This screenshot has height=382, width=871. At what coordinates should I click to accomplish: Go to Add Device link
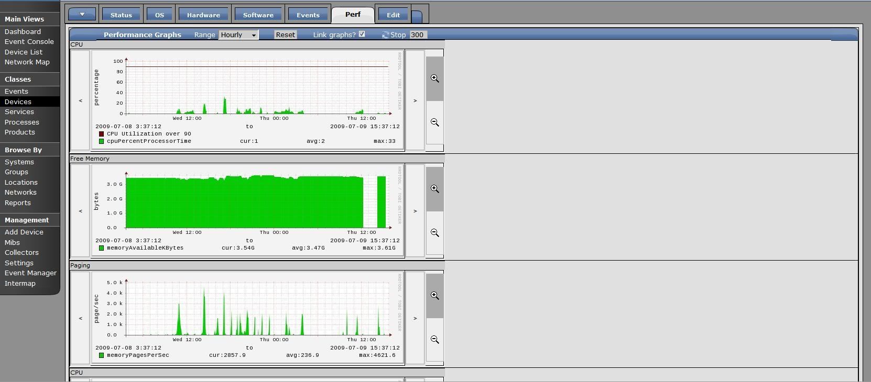pos(24,232)
